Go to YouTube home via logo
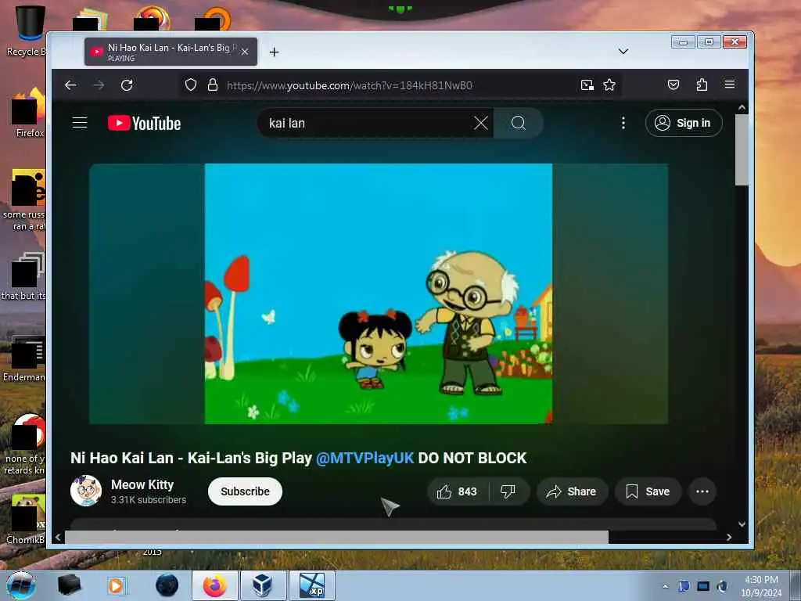Viewport: 801px width, 601px height. pos(144,123)
